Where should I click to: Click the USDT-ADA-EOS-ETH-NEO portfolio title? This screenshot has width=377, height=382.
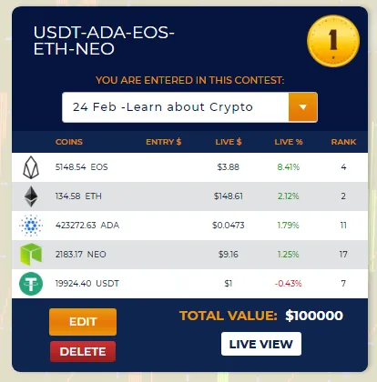coord(104,41)
